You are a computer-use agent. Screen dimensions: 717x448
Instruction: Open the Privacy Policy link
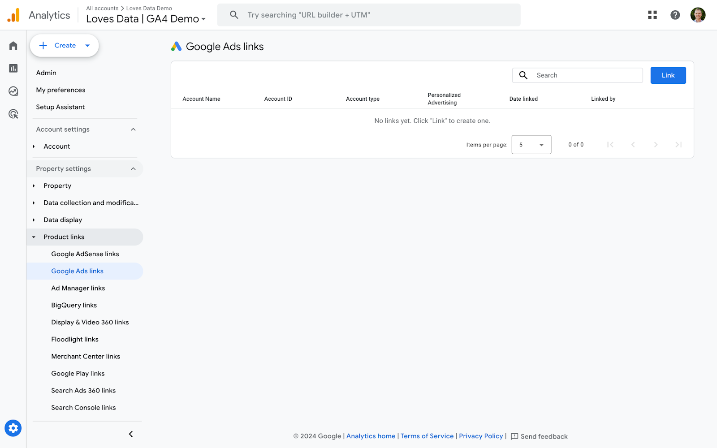click(x=480, y=436)
